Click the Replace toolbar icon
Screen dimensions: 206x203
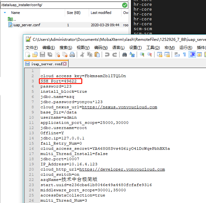click(132, 54)
